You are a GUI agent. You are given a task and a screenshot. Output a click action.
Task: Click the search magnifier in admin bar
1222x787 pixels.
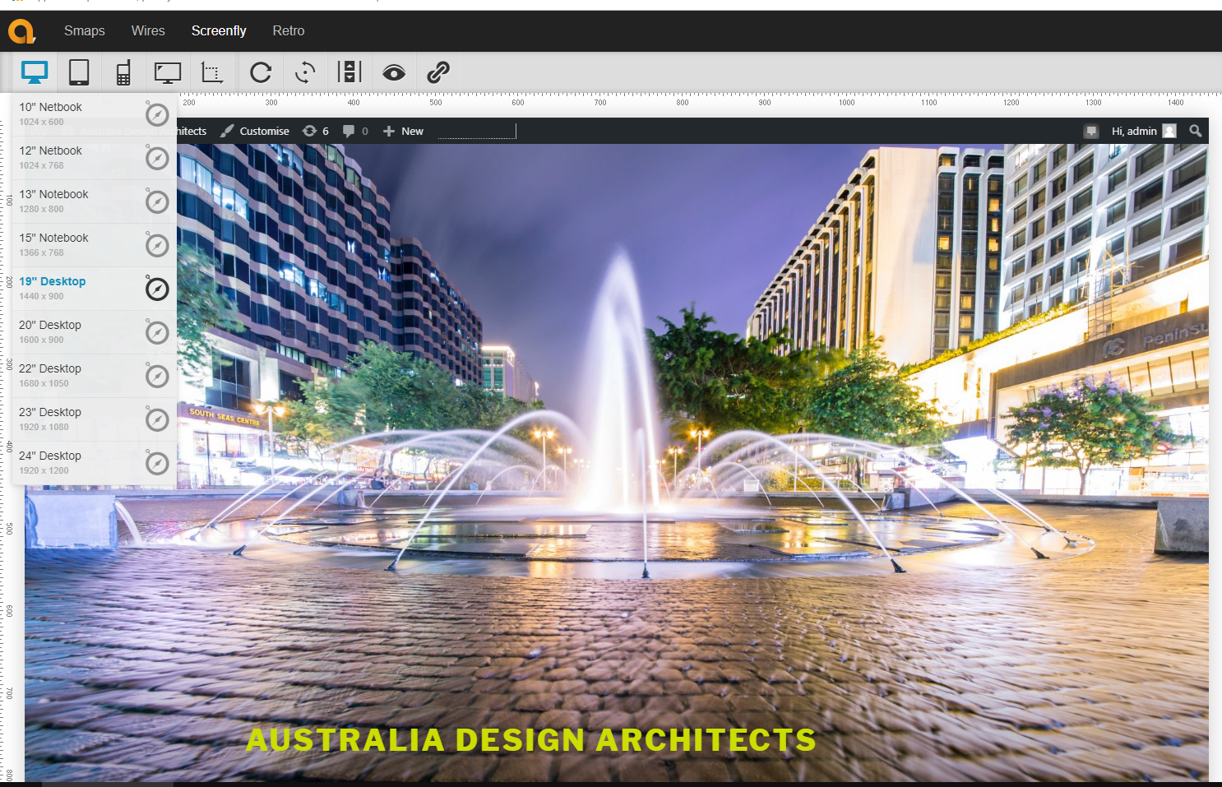pyautogui.click(x=1196, y=131)
